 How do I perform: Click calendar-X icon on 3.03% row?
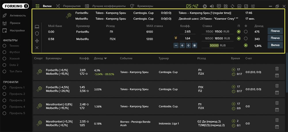click(x=277, y=92)
